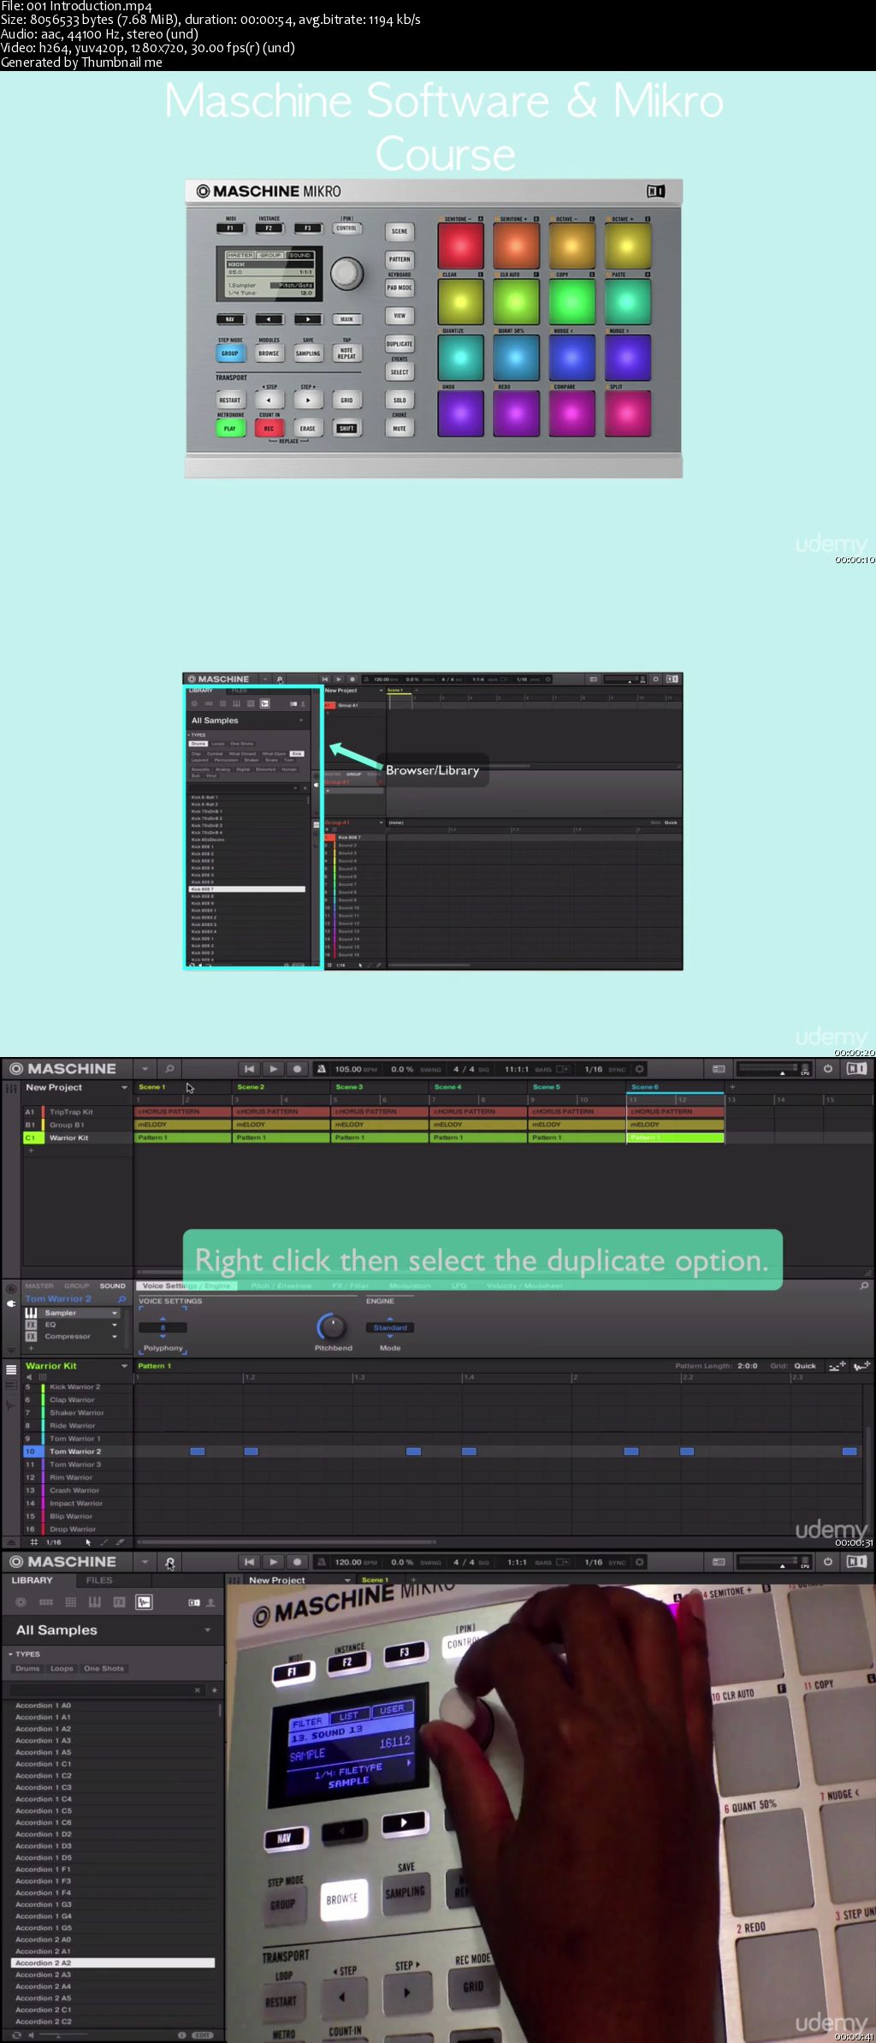The image size is (876, 2043).
Task: Toggle the Drums type tag in the Accordion library
Action: coord(27,1668)
